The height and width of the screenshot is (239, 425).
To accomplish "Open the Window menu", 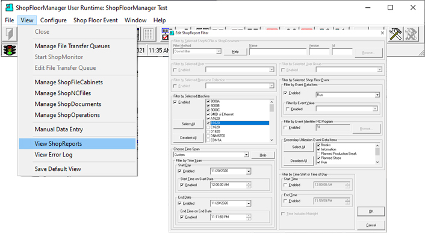I will coord(135,20).
